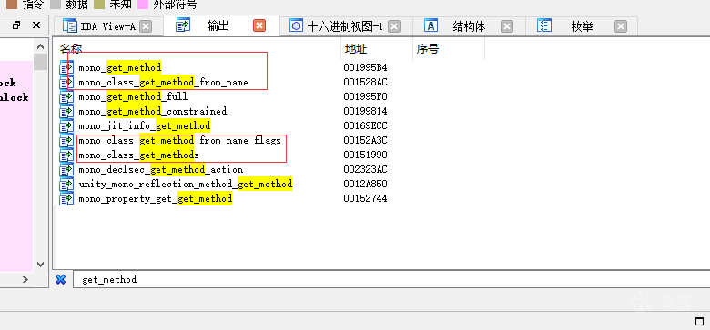The width and height of the screenshot is (710, 330).
Task: Click address 00169ECC
Action: click(x=365, y=126)
